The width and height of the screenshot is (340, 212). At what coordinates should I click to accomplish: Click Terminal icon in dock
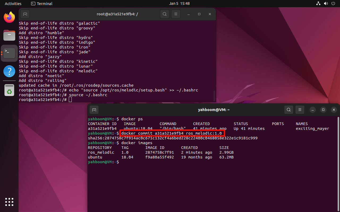tap(9, 53)
